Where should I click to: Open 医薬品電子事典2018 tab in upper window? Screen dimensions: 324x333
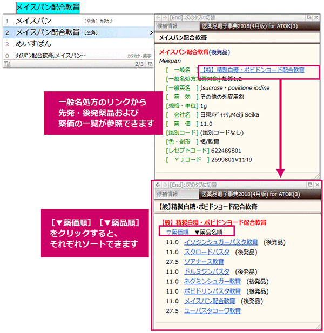(259, 26)
